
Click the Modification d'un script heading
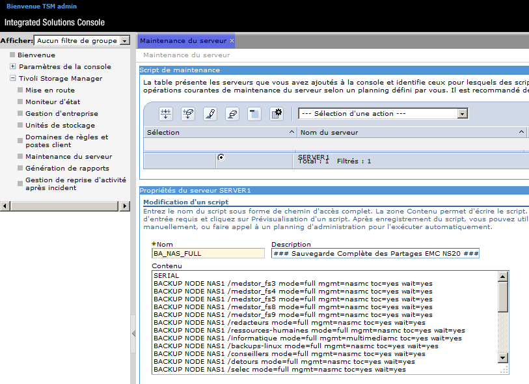tap(186, 202)
